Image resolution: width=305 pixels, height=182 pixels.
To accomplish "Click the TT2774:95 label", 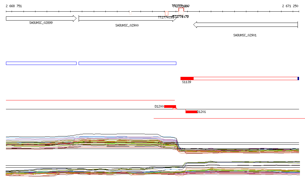I will click(166, 18).
